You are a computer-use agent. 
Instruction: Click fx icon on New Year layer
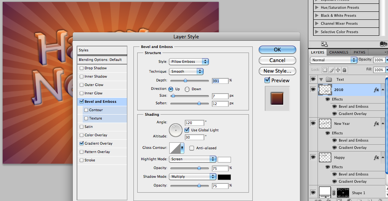click(376, 124)
